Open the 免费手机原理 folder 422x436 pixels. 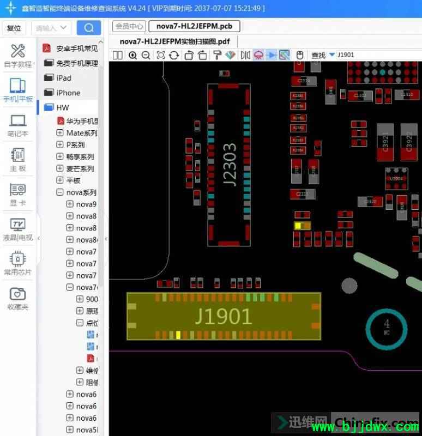tap(71, 63)
